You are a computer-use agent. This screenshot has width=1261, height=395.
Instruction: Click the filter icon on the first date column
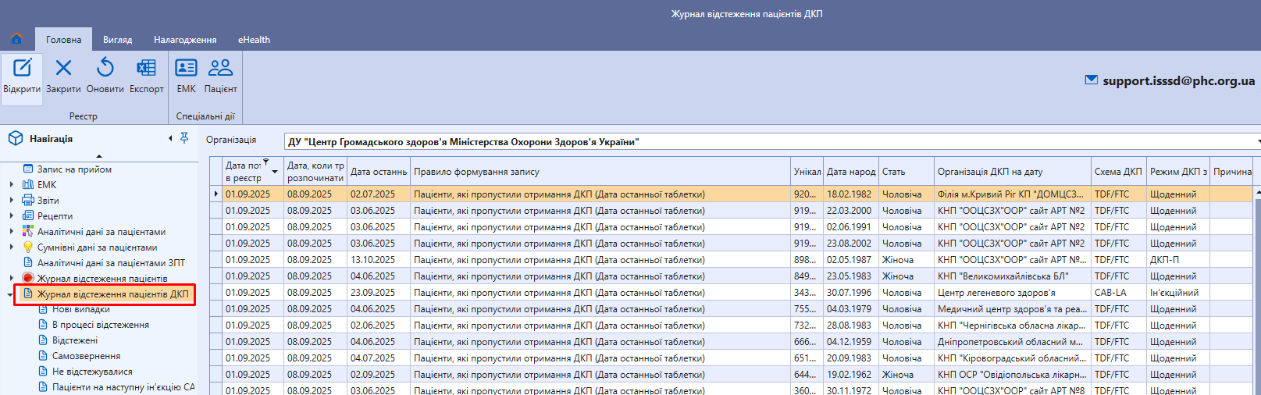(265, 162)
